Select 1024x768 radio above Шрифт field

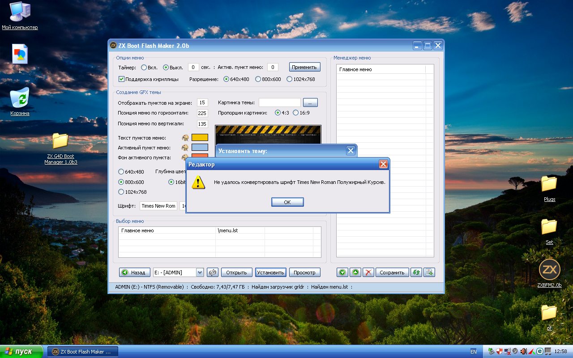click(121, 192)
